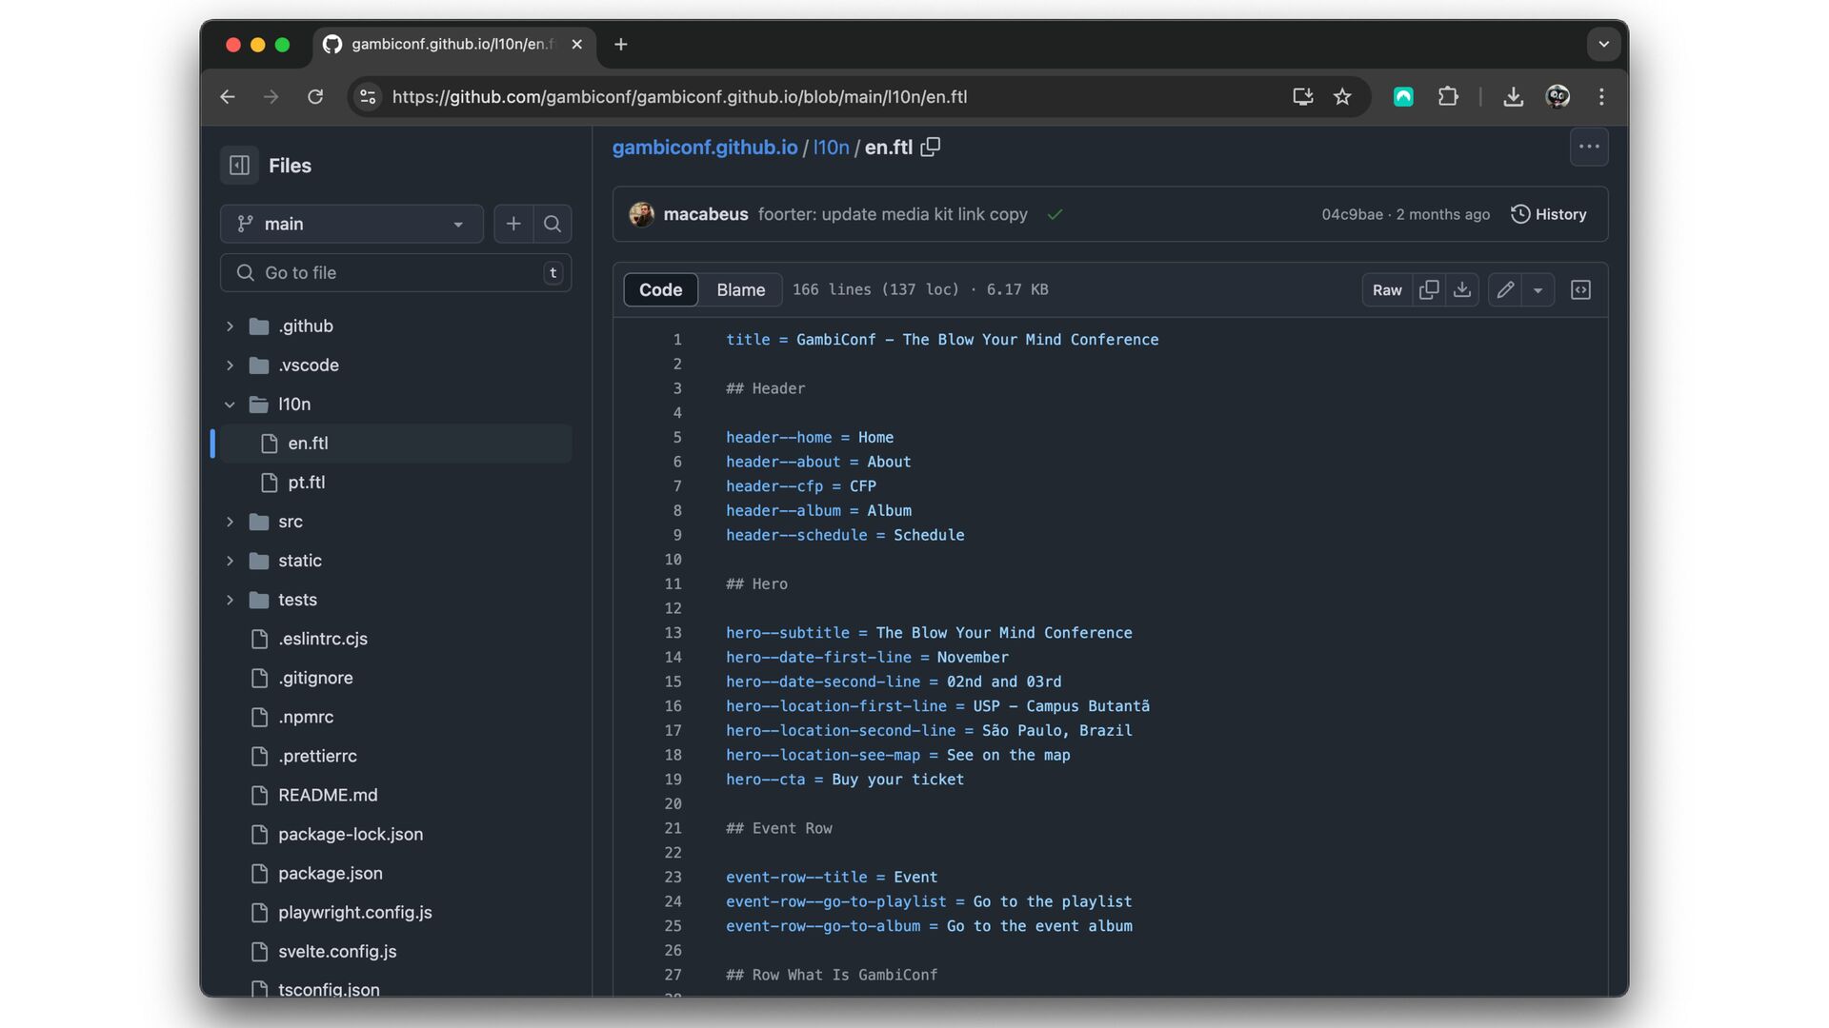This screenshot has height=1028, width=1829.
Task: Open the symbols panel icon
Action: (1580, 289)
